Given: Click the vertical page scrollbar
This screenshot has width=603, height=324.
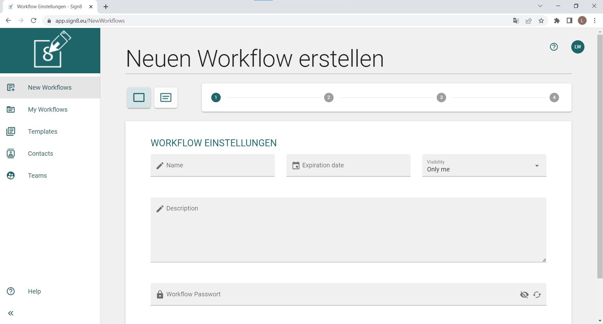Looking at the screenshot, I should coord(600,156).
